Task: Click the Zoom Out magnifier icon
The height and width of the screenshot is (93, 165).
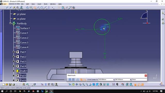Action: (87, 84)
